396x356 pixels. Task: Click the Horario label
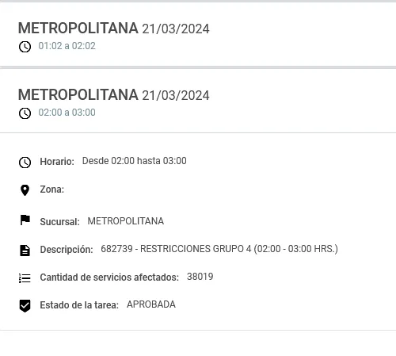pyautogui.click(x=57, y=162)
